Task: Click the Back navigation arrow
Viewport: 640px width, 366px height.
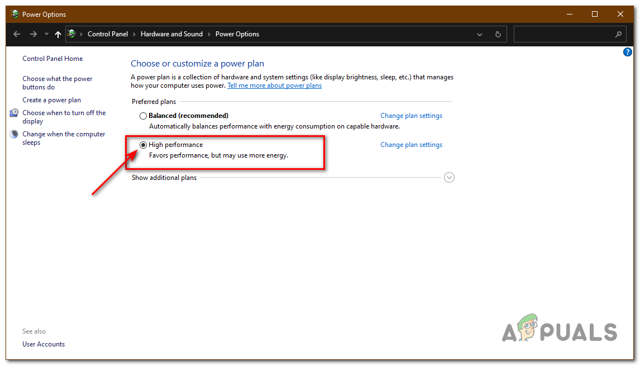Action: 17,34
